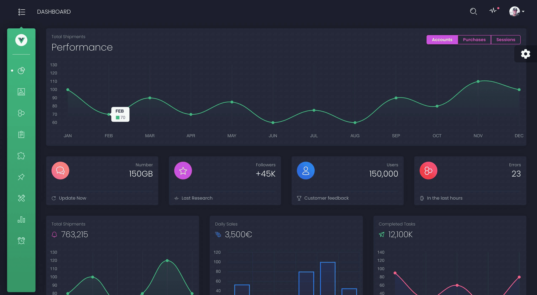Open the Dashboard pie chart sidebar icon
Image resolution: width=537 pixels, height=295 pixels.
click(x=21, y=71)
